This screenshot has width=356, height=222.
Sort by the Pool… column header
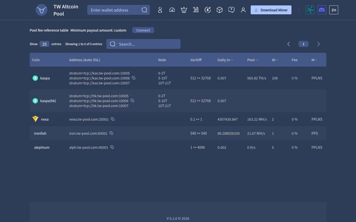pyautogui.click(x=253, y=60)
